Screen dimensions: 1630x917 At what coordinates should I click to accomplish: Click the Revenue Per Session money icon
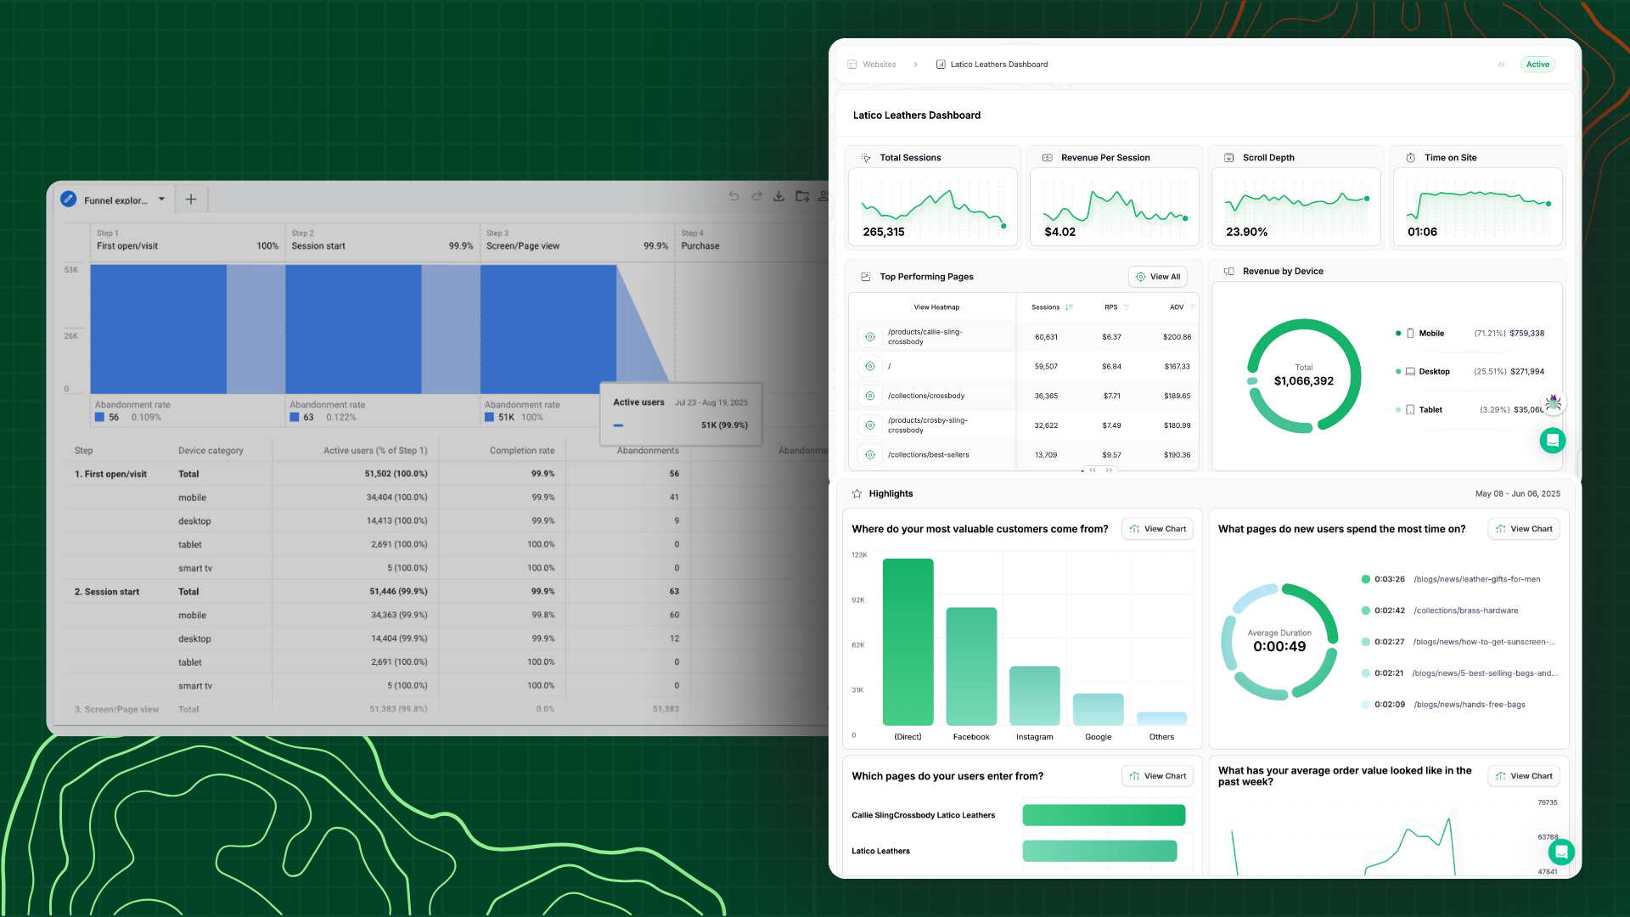[x=1048, y=158]
